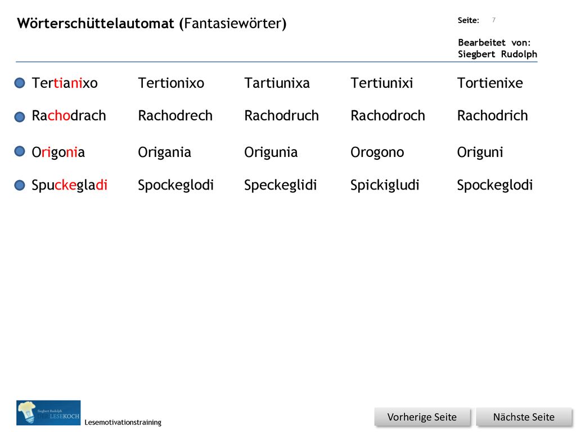Click the blue bullet beside Rachodrach
The image size is (576, 432).
pos(20,117)
